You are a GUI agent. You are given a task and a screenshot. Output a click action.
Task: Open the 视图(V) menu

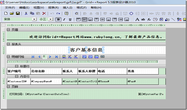click(39, 8)
